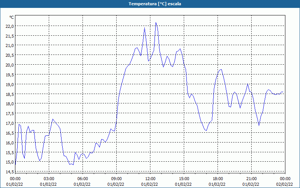This screenshot has height=188, width=300.
Task: Select the 12:00 time label
Action: click(150, 179)
